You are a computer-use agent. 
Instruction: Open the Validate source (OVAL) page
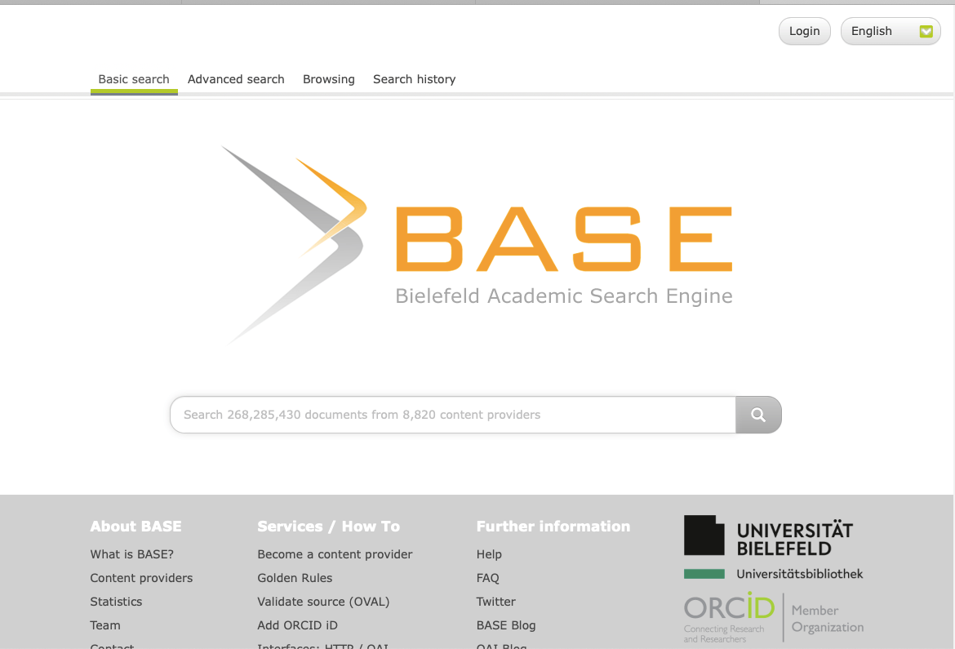(x=323, y=602)
